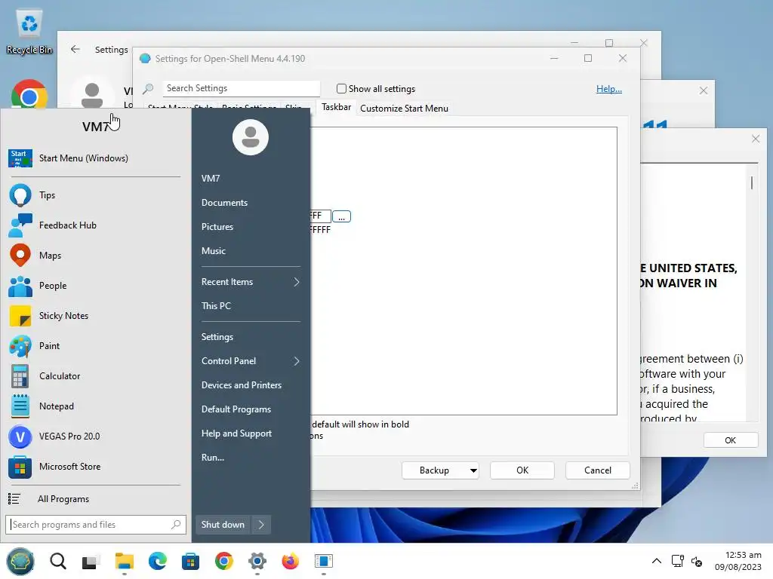Open Calculator
Screen dimensions: 773x579
(x=95, y=375)
